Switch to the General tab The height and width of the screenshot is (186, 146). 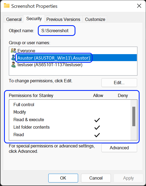14,19
